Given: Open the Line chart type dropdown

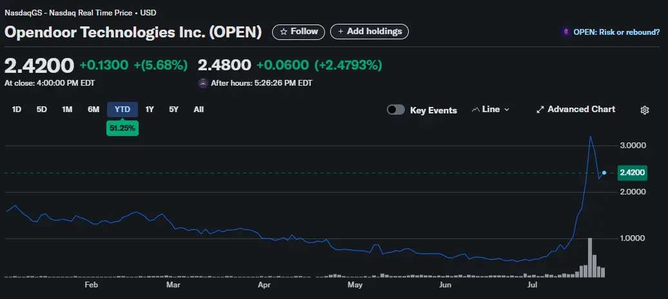Looking at the screenshot, I should (491, 110).
